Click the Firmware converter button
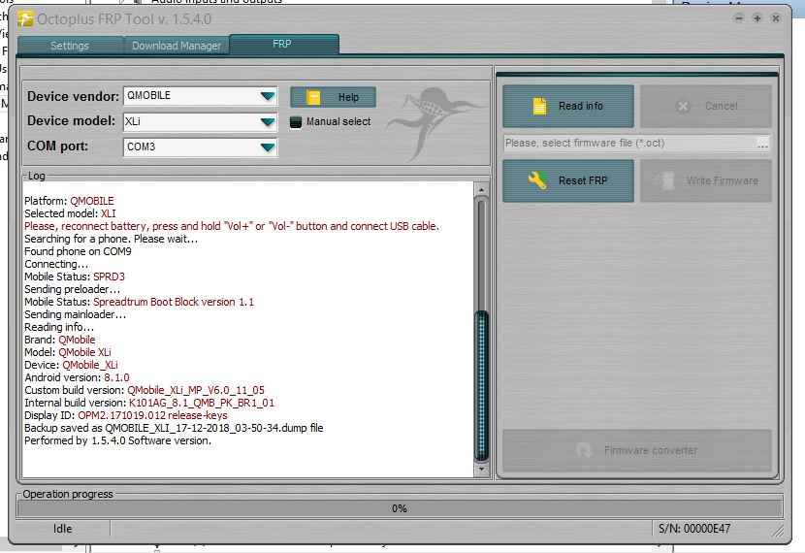This screenshot has height=553, width=805. click(637, 450)
